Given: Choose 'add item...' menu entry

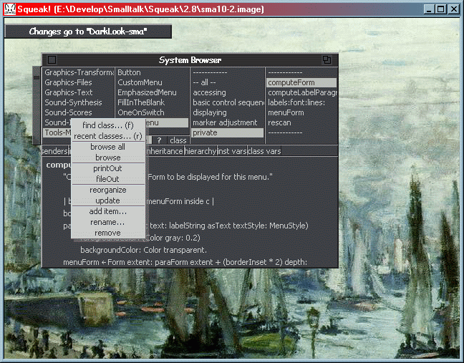Looking at the screenshot, I should coord(108,211).
